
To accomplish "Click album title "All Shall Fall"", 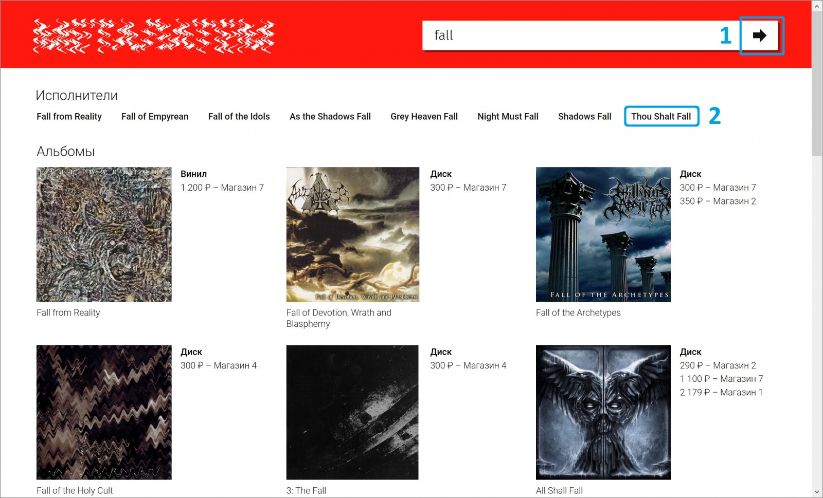I will pyautogui.click(x=559, y=490).
